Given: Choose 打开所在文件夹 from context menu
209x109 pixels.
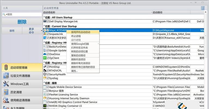Looking at the screenshot, I should pyautogui.click(x=83, y=48).
